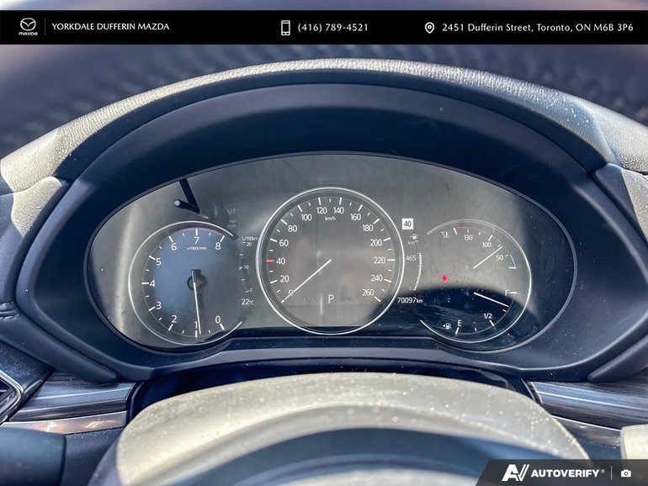Click the 120 mark on the speedometer
This screenshot has width=648, height=486.
(x=321, y=211)
